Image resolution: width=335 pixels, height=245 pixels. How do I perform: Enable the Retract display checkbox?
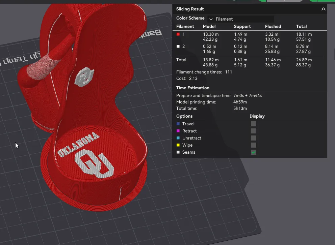coord(253,131)
